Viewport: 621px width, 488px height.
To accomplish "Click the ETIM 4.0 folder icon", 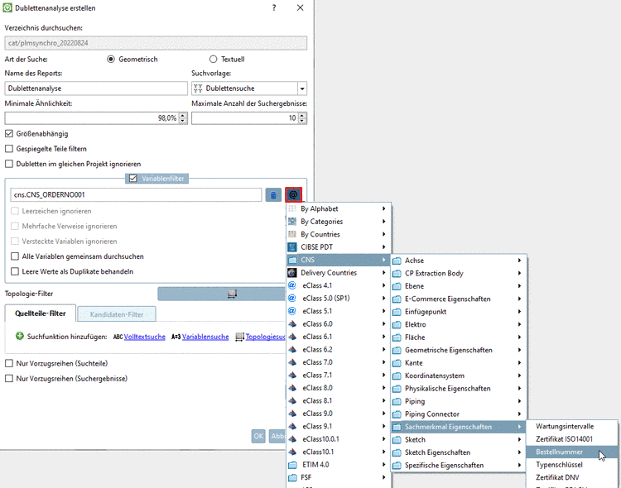I will coord(292,465).
